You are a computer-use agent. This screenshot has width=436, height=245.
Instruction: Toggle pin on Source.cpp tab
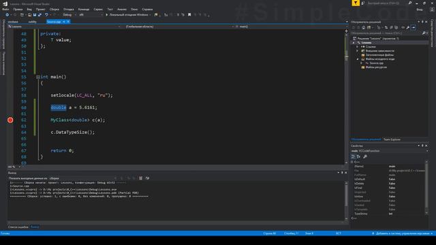(64, 22)
